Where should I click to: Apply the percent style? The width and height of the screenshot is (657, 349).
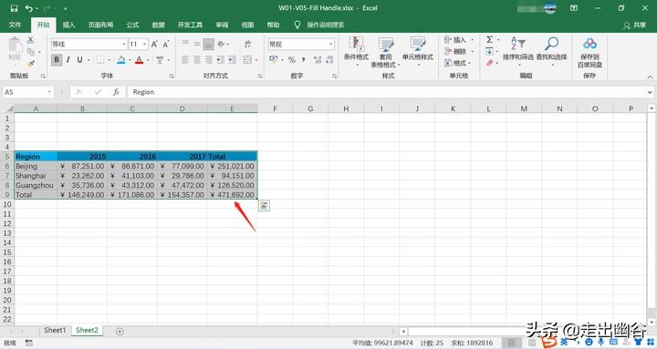pyautogui.click(x=292, y=60)
